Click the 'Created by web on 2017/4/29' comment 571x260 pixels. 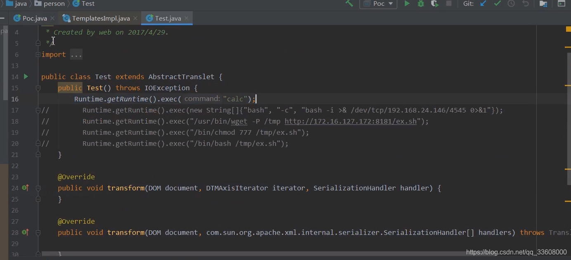click(x=111, y=32)
